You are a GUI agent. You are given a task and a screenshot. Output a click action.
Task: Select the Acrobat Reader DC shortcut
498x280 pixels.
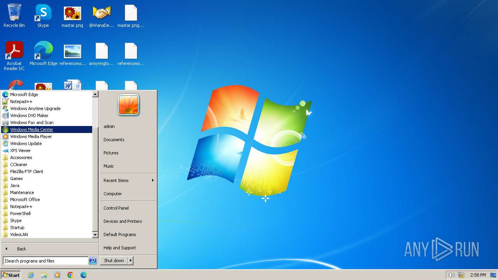(x=14, y=56)
